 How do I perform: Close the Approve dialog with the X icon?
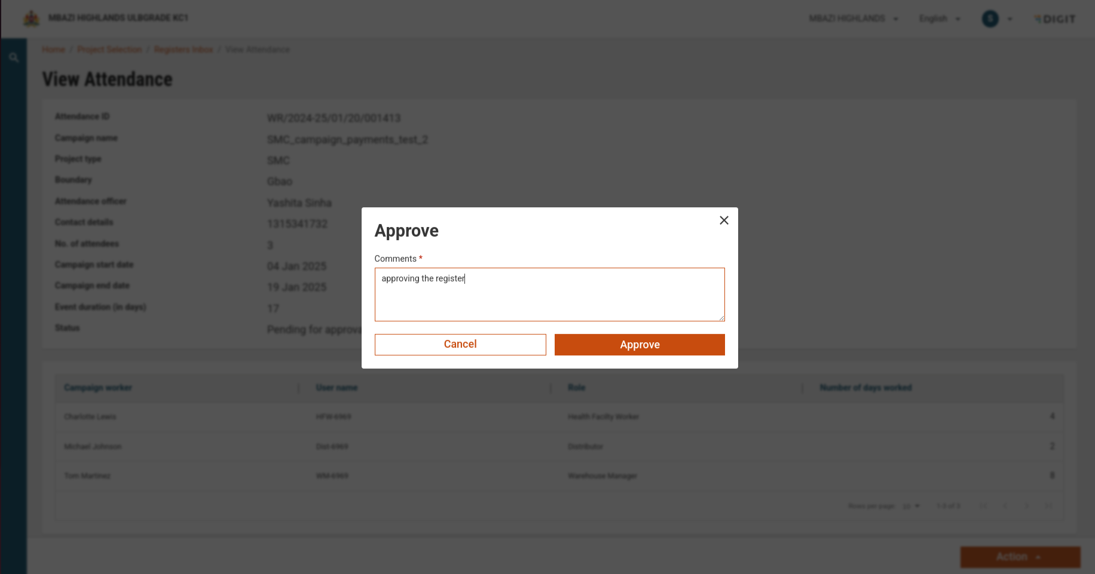point(724,220)
